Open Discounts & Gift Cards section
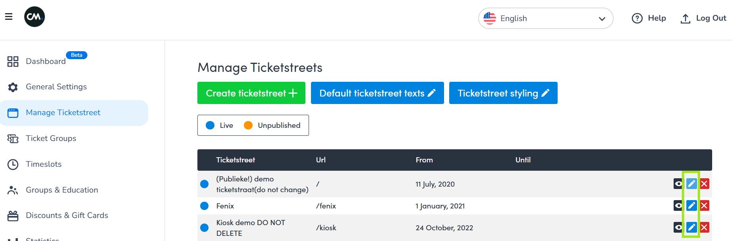 coord(67,216)
